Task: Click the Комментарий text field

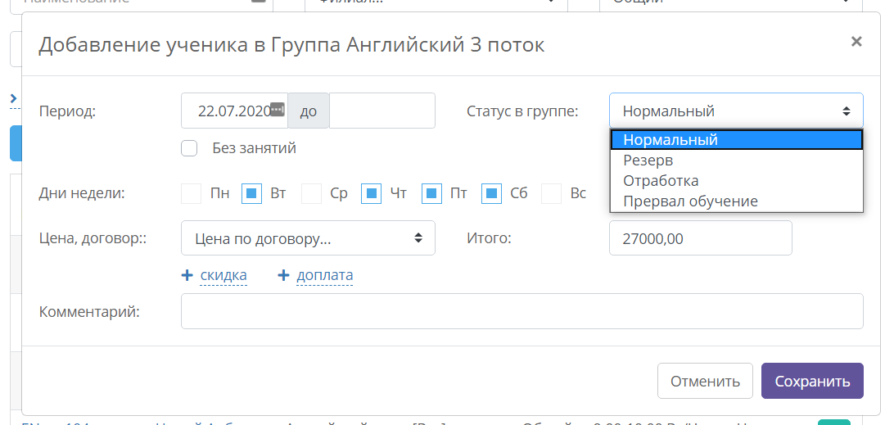Action: 521,311
